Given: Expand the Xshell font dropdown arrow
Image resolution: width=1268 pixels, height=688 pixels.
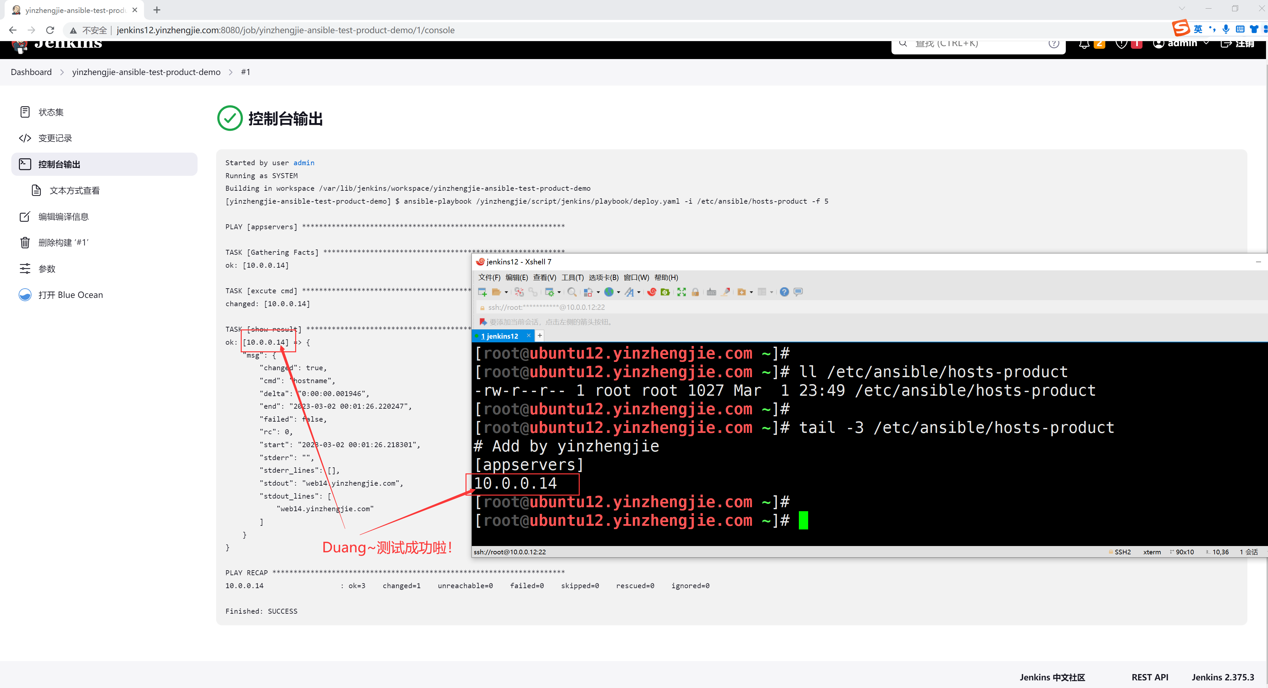Looking at the screenshot, I should pos(639,293).
